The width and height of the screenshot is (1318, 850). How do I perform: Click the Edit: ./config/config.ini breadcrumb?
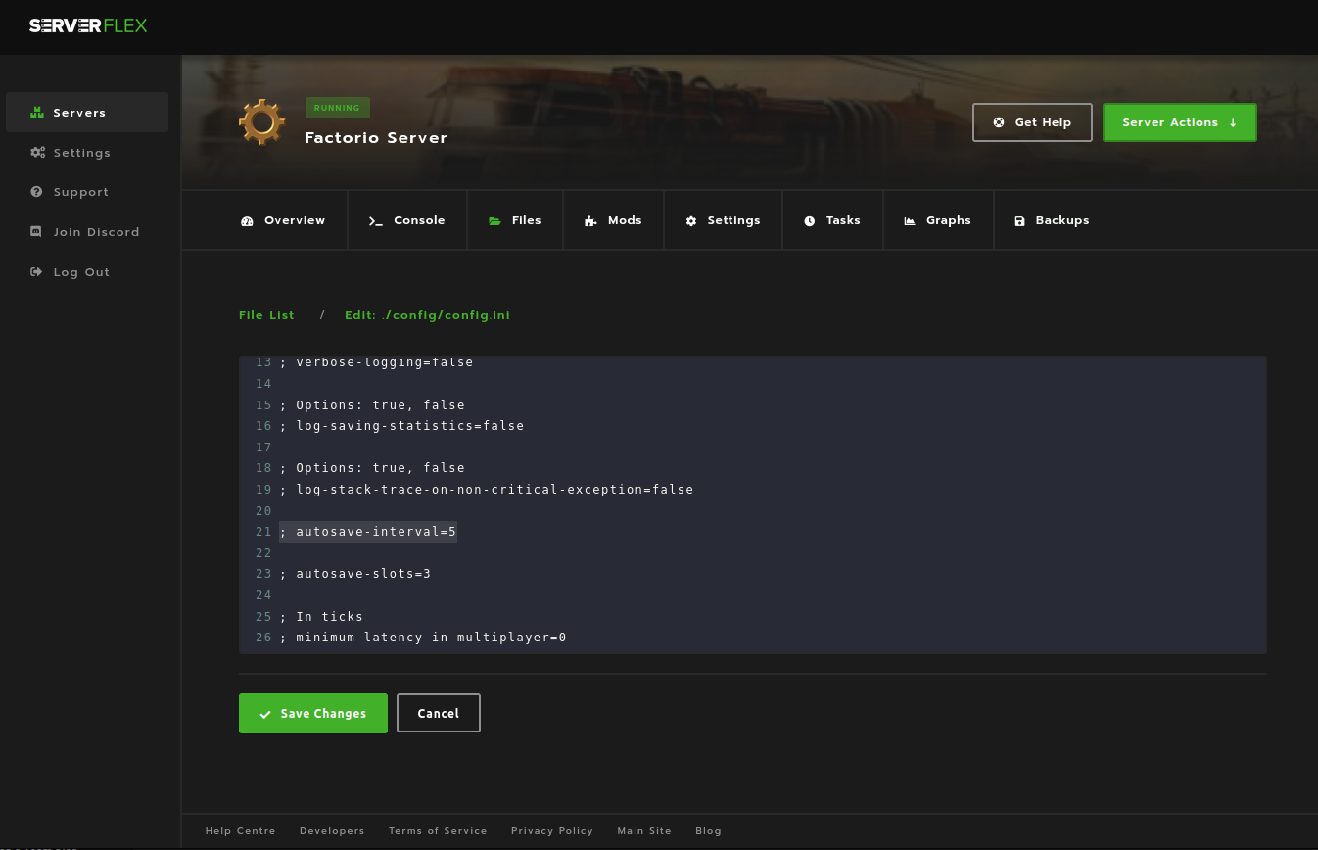click(x=427, y=315)
